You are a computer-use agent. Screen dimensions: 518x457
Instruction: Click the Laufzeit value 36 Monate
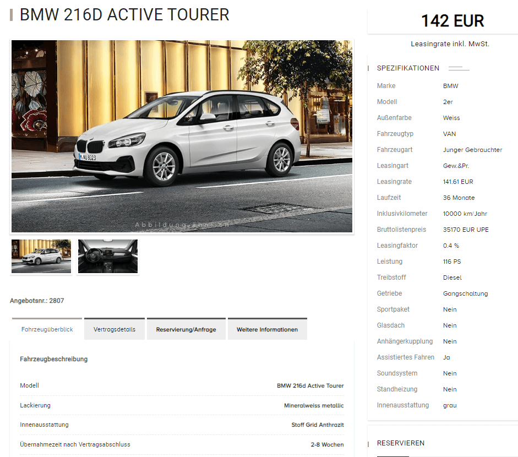point(459,198)
